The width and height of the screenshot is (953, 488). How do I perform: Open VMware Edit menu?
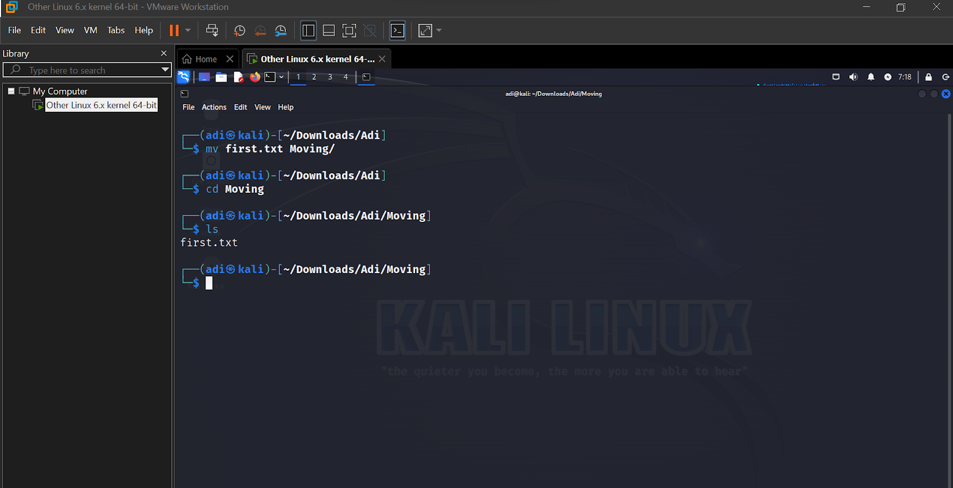click(38, 30)
